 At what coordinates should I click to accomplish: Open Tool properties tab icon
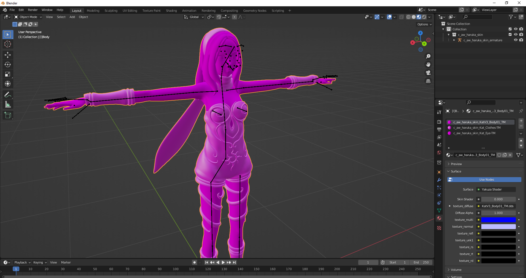[x=439, y=112]
